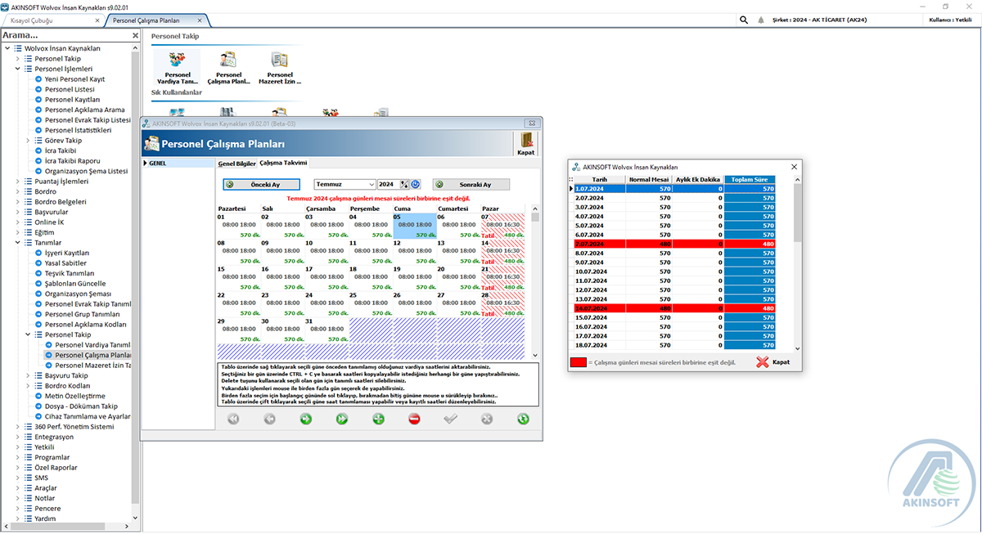Open search via magnifier icon in title bar
Screen dimensions: 982x534
pyautogui.click(x=743, y=18)
